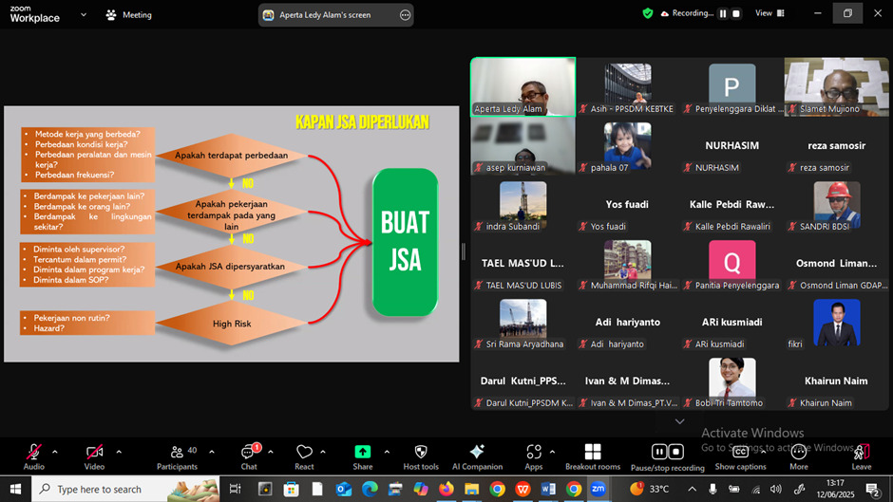Select NURHASIM participant tile
The height and width of the screenshot is (502, 893).
(x=731, y=146)
